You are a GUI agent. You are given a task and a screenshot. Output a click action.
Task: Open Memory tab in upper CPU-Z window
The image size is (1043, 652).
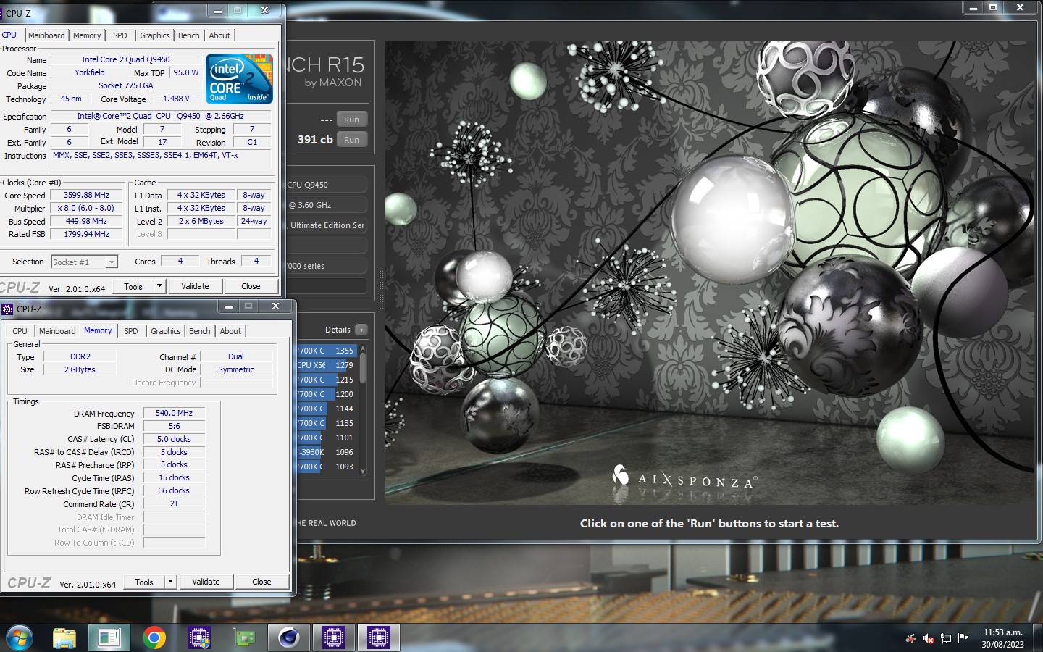(x=87, y=35)
